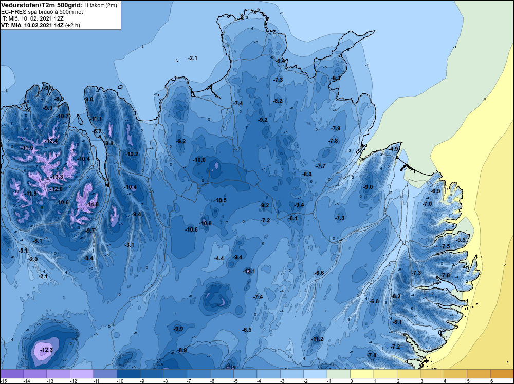Pick the dark blue legend swatch labeled -10
This screenshot has height=384, width=514.
128,374
